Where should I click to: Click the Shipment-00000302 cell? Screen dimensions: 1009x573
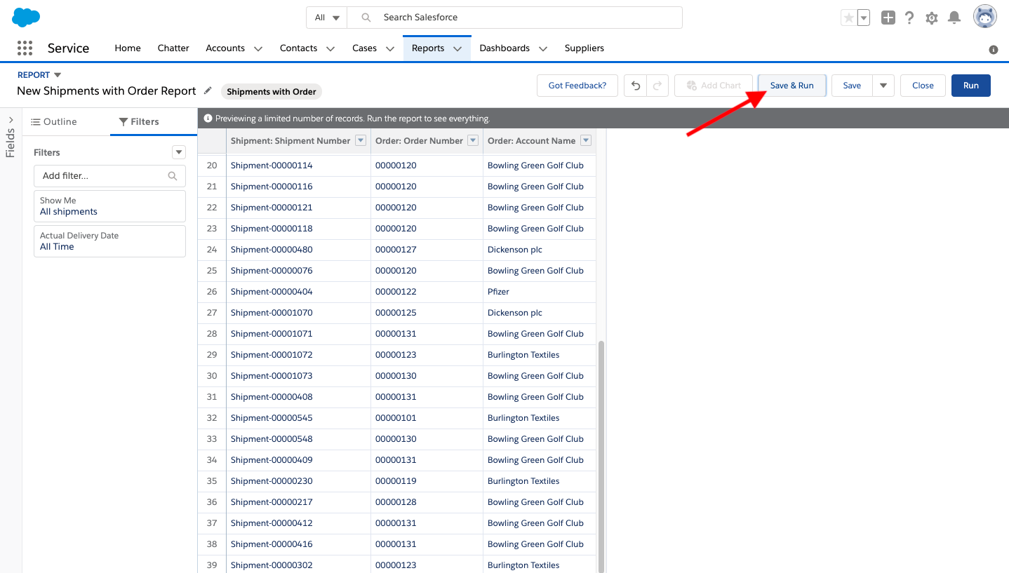[x=299, y=565]
